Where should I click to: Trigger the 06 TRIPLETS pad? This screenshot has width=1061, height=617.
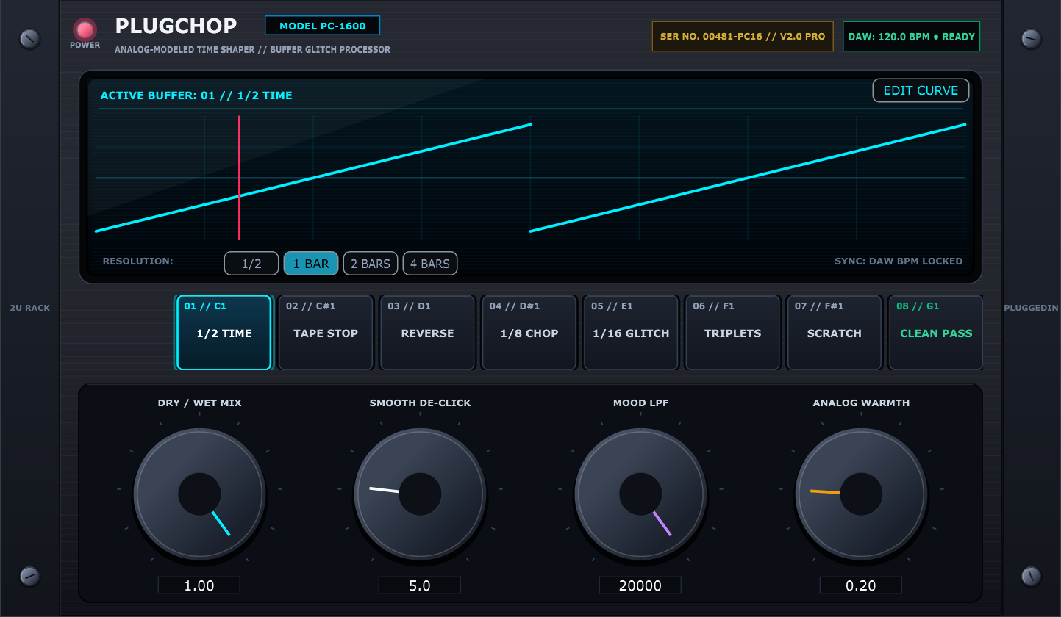(732, 333)
